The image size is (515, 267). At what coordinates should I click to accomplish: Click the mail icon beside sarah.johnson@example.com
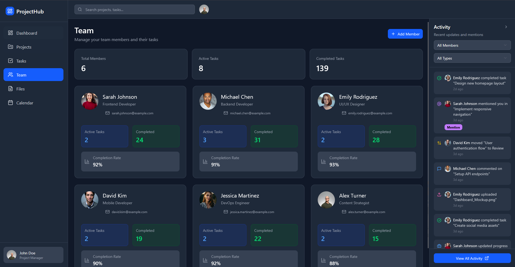[108, 113]
